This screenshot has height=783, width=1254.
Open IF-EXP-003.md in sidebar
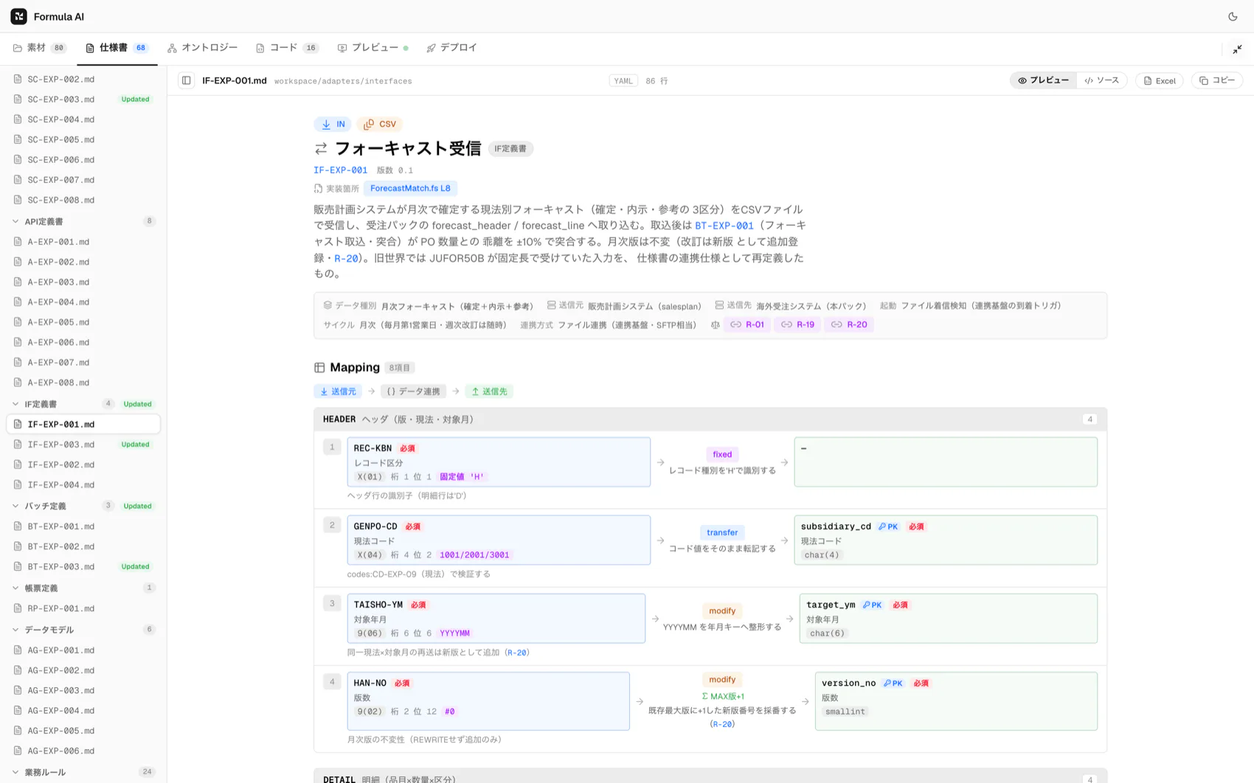point(83,445)
